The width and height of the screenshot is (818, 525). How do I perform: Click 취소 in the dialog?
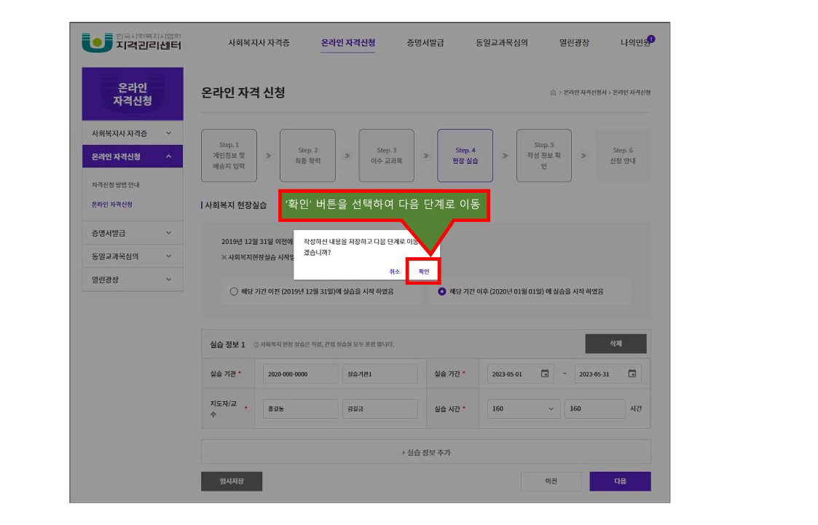394,272
